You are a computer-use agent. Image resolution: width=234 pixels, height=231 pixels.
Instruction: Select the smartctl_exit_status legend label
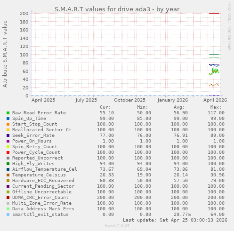point(40,215)
